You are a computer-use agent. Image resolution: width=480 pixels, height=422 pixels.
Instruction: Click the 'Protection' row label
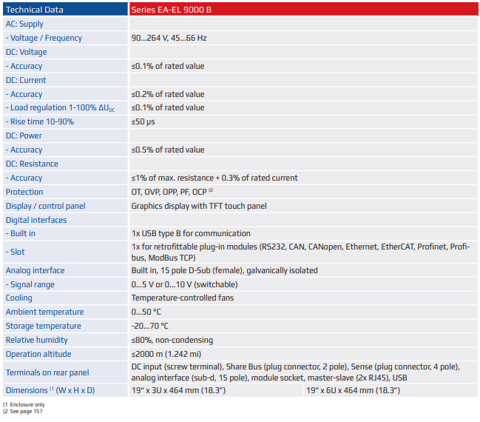(x=24, y=192)
